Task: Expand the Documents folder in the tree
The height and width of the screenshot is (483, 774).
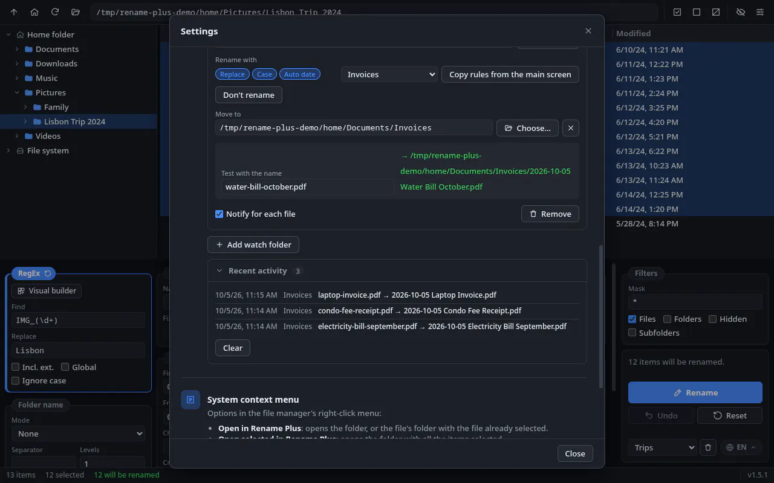Action: (17, 49)
